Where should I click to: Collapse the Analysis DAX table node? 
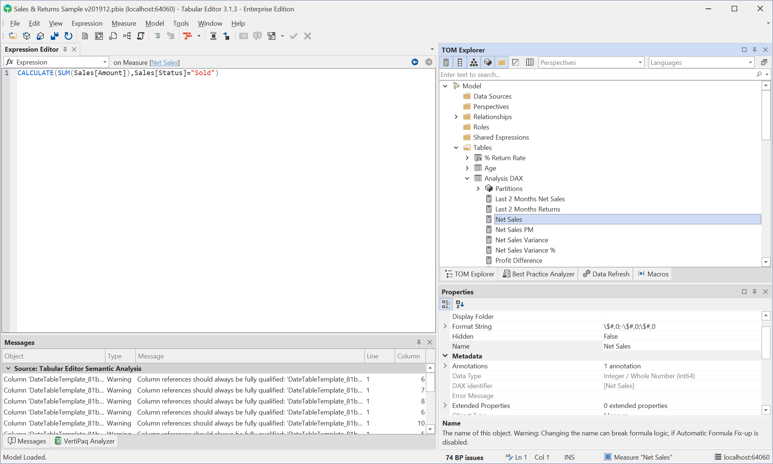467,178
